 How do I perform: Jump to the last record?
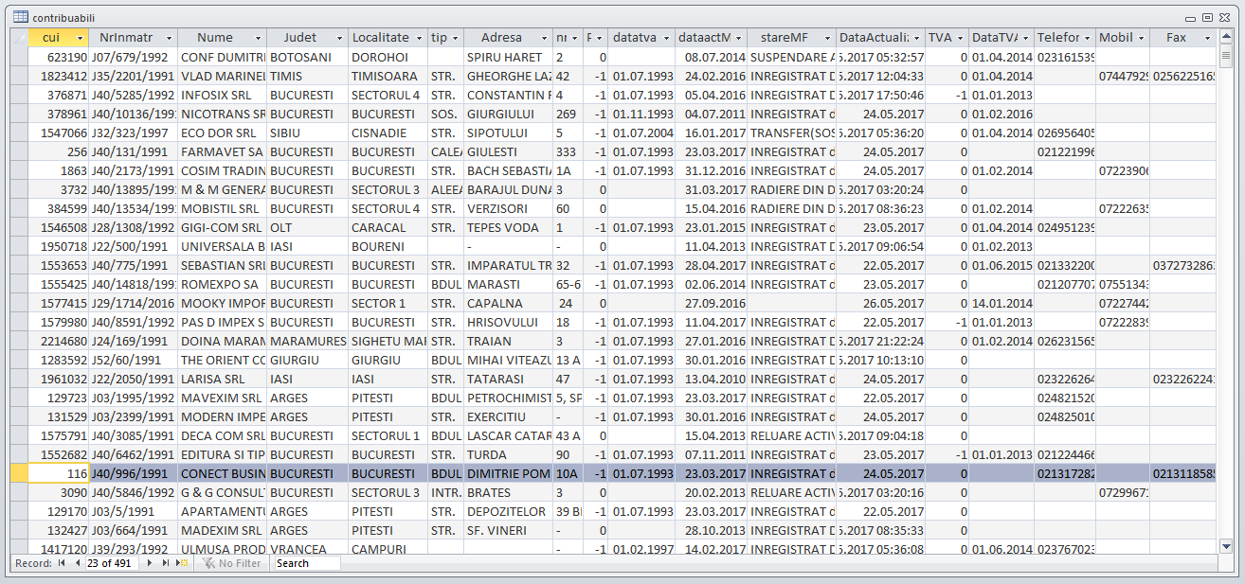166,563
